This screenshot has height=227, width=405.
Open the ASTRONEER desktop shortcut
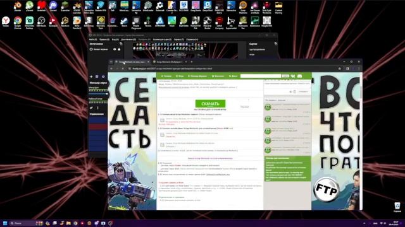(x=160, y=21)
